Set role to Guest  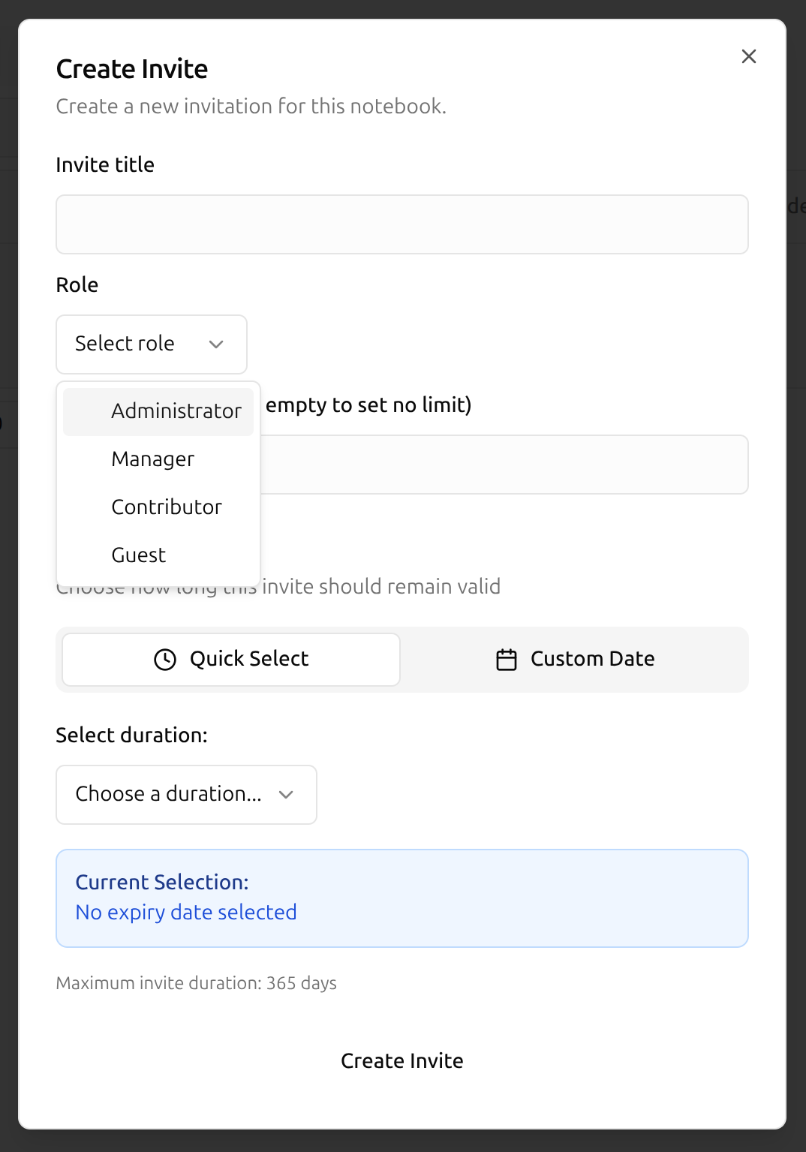click(x=139, y=555)
